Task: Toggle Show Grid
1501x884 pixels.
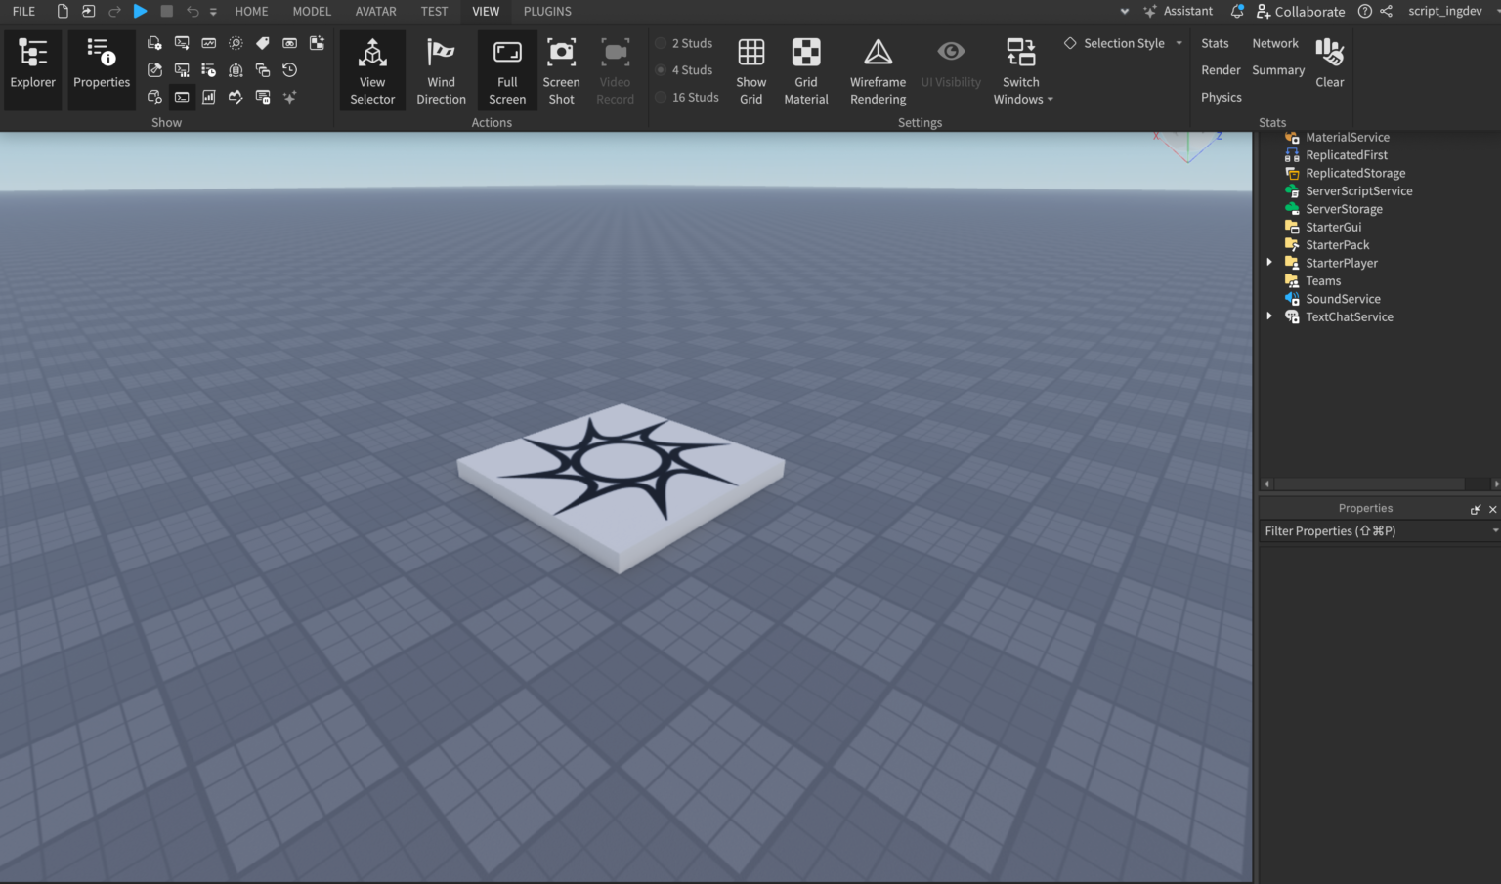Action: (750, 68)
